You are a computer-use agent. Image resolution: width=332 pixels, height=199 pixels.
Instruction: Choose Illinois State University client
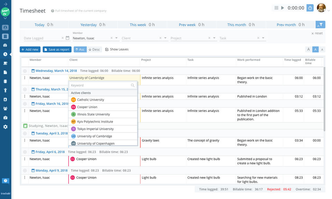tap(103, 114)
